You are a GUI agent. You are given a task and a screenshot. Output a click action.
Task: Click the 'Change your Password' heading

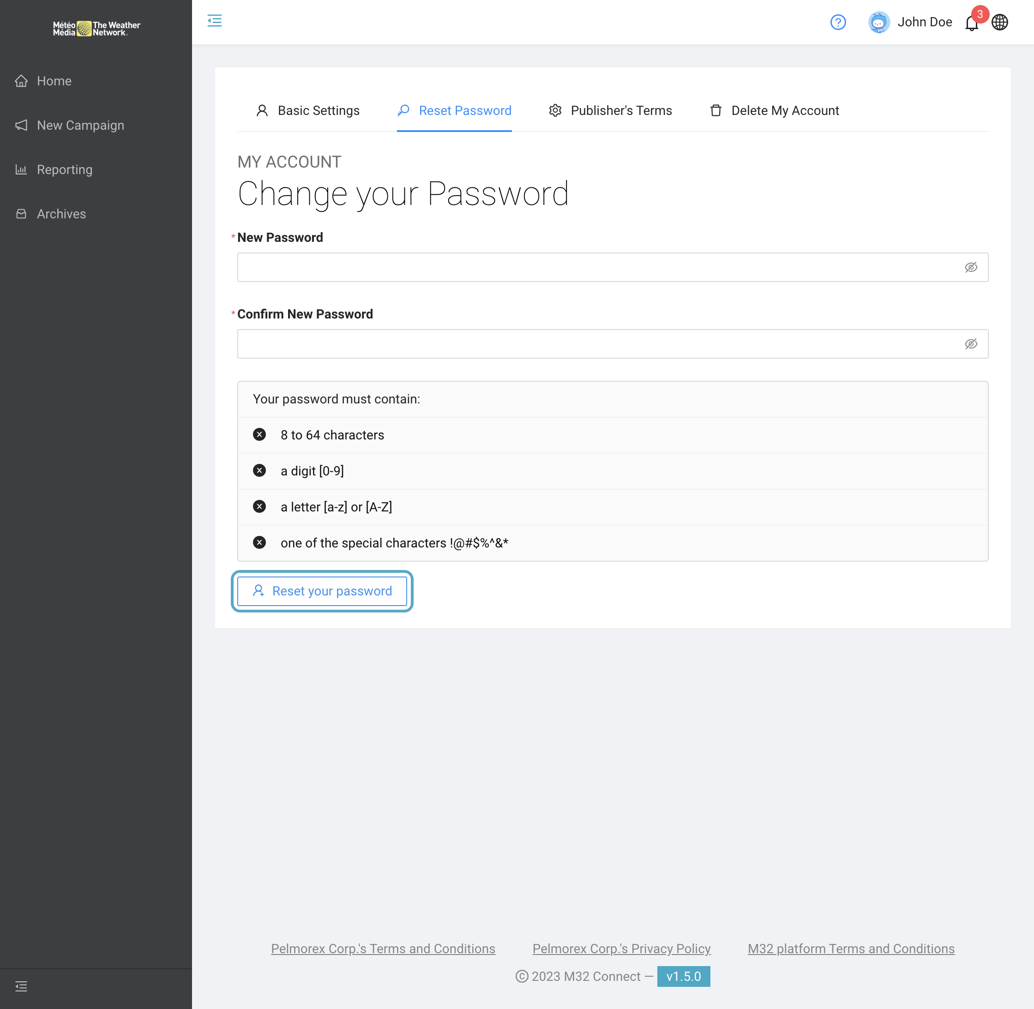[403, 194]
